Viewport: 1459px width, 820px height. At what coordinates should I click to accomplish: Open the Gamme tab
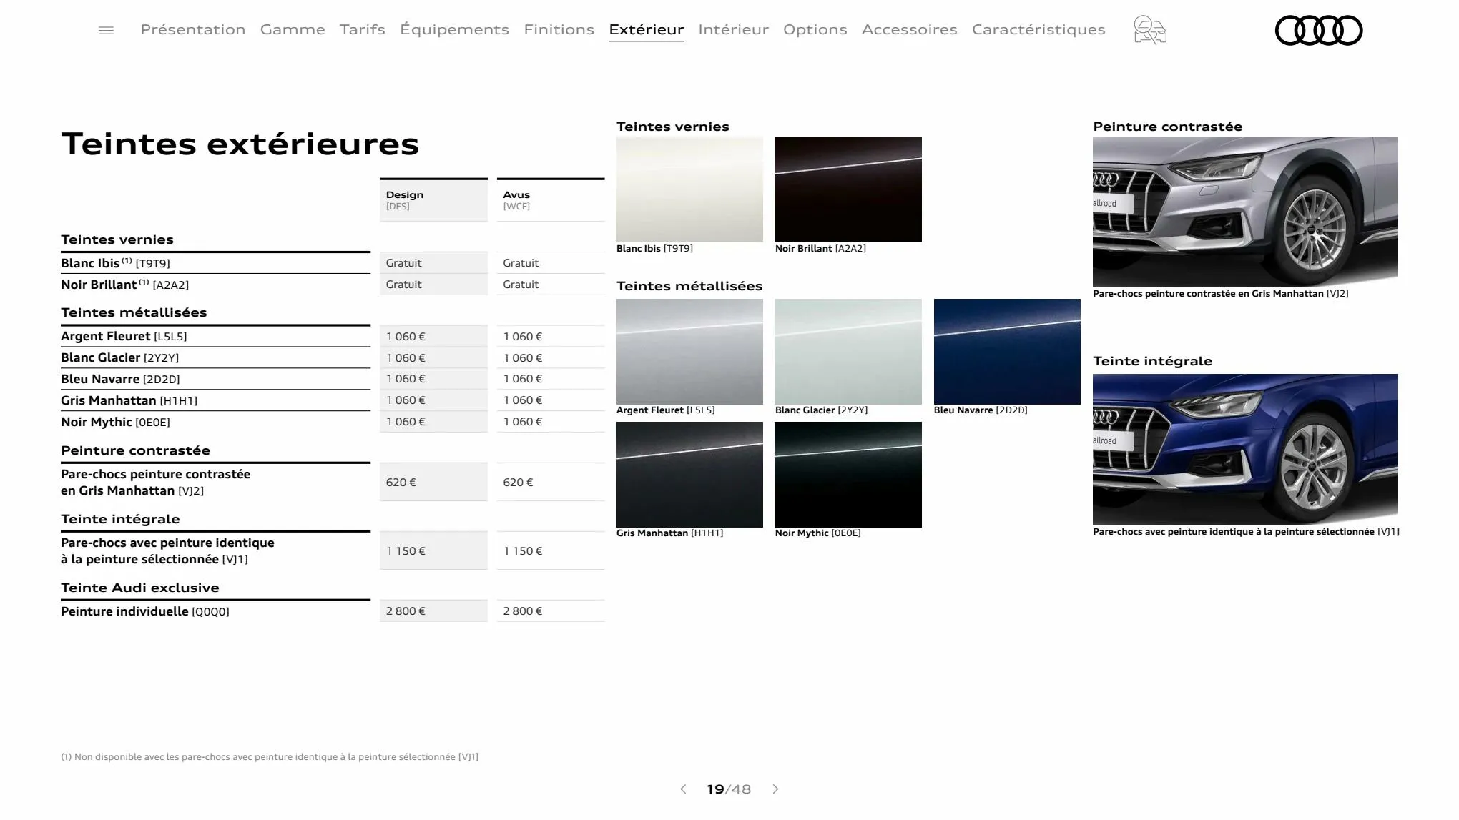(293, 29)
